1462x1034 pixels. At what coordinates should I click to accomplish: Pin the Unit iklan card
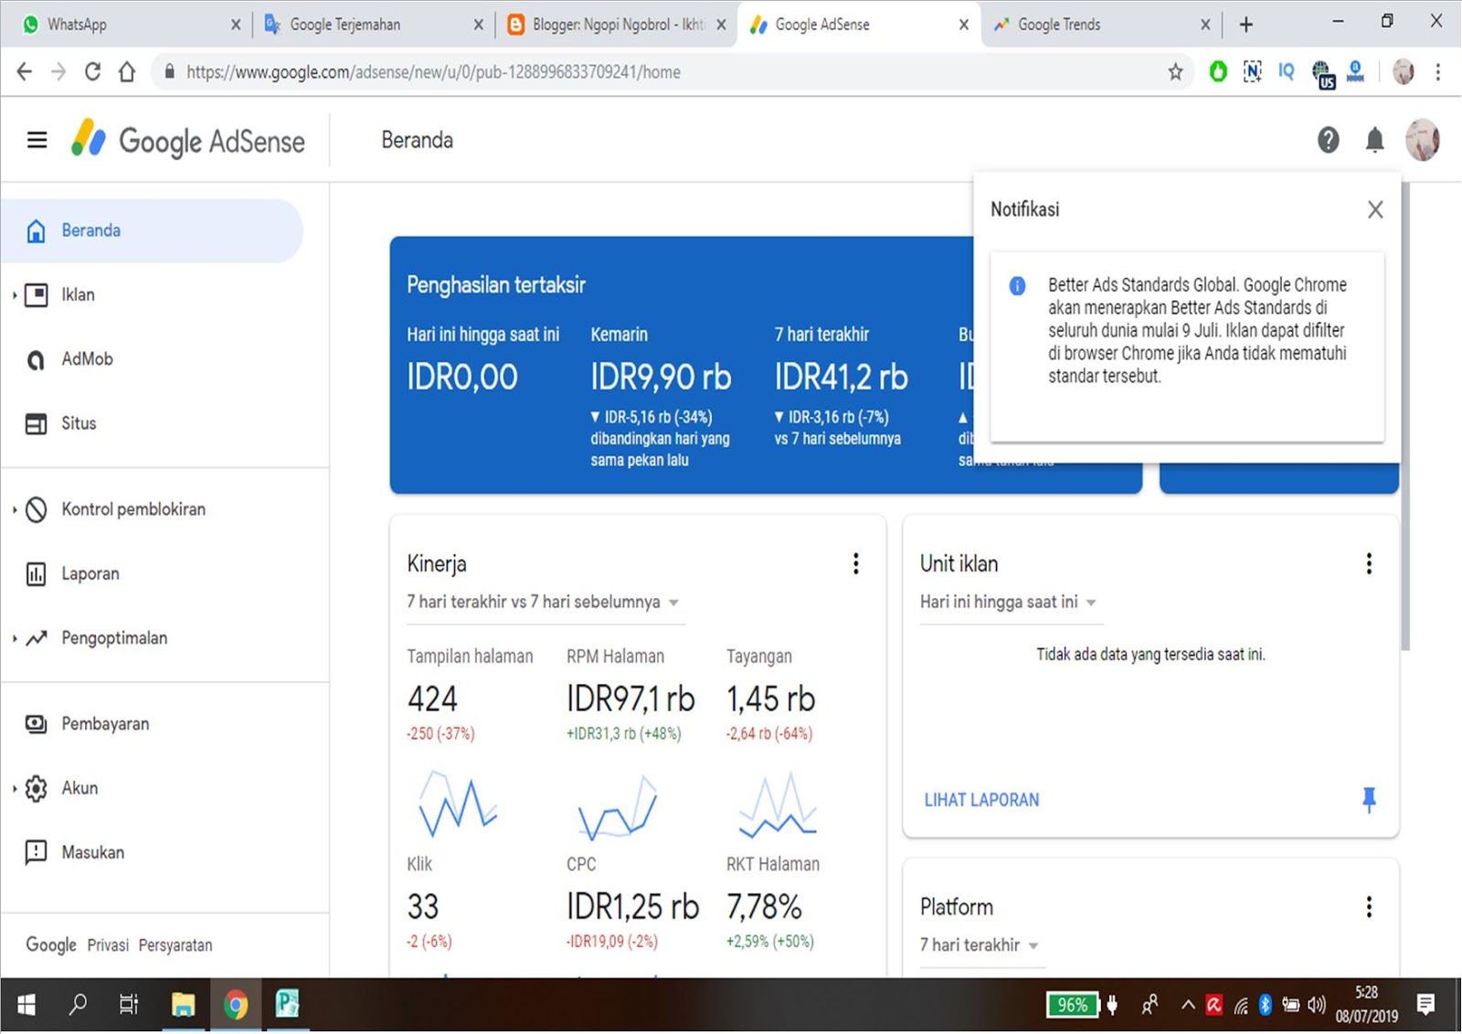tap(1369, 800)
